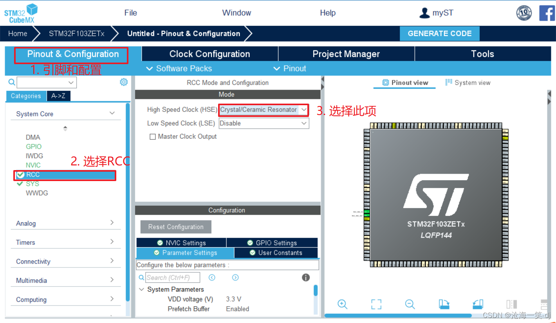Select the Pinout view toggle
This screenshot has width=556, height=323.
click(404, 82)
